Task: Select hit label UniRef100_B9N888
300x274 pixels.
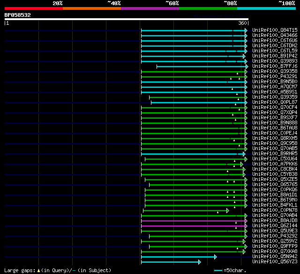Action: tap(275, 123)
